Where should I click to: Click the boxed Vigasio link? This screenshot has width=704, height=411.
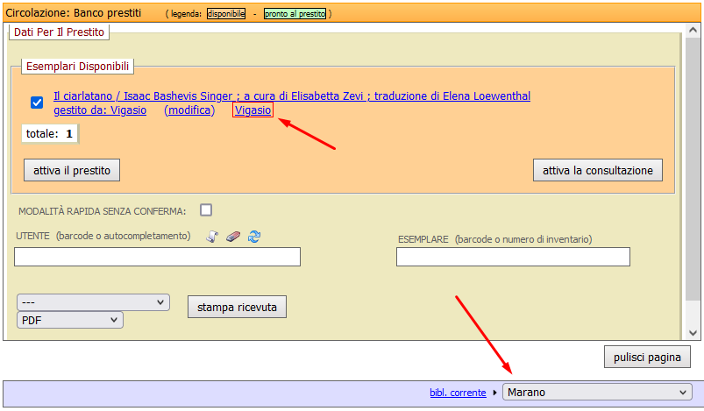252,110
